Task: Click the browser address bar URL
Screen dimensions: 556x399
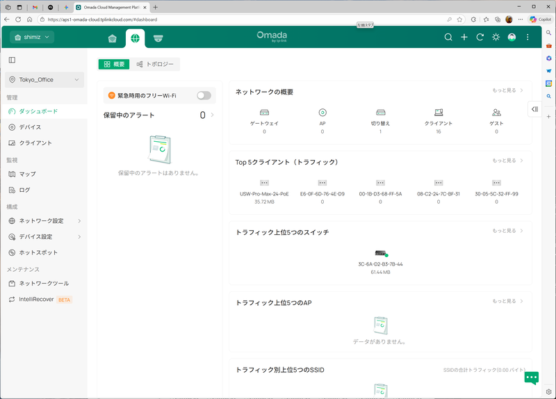Action: (x=102, y=19)
